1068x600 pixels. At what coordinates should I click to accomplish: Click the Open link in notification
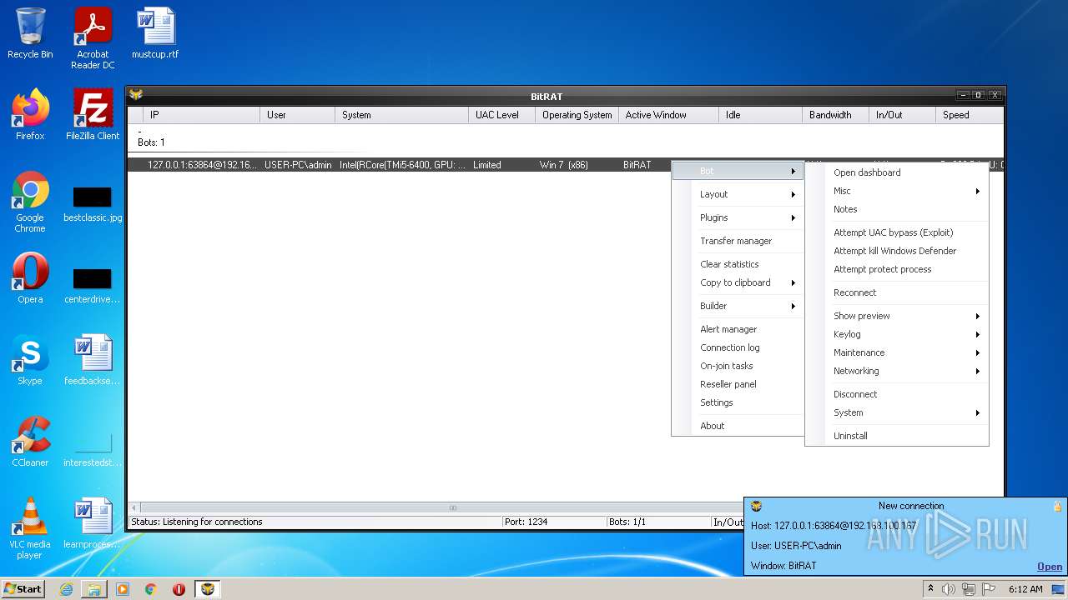1050,567
